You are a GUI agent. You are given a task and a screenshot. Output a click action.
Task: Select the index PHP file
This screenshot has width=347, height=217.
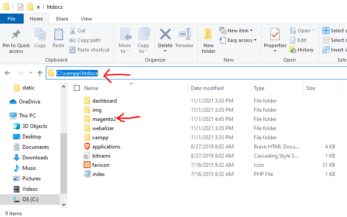94,174
